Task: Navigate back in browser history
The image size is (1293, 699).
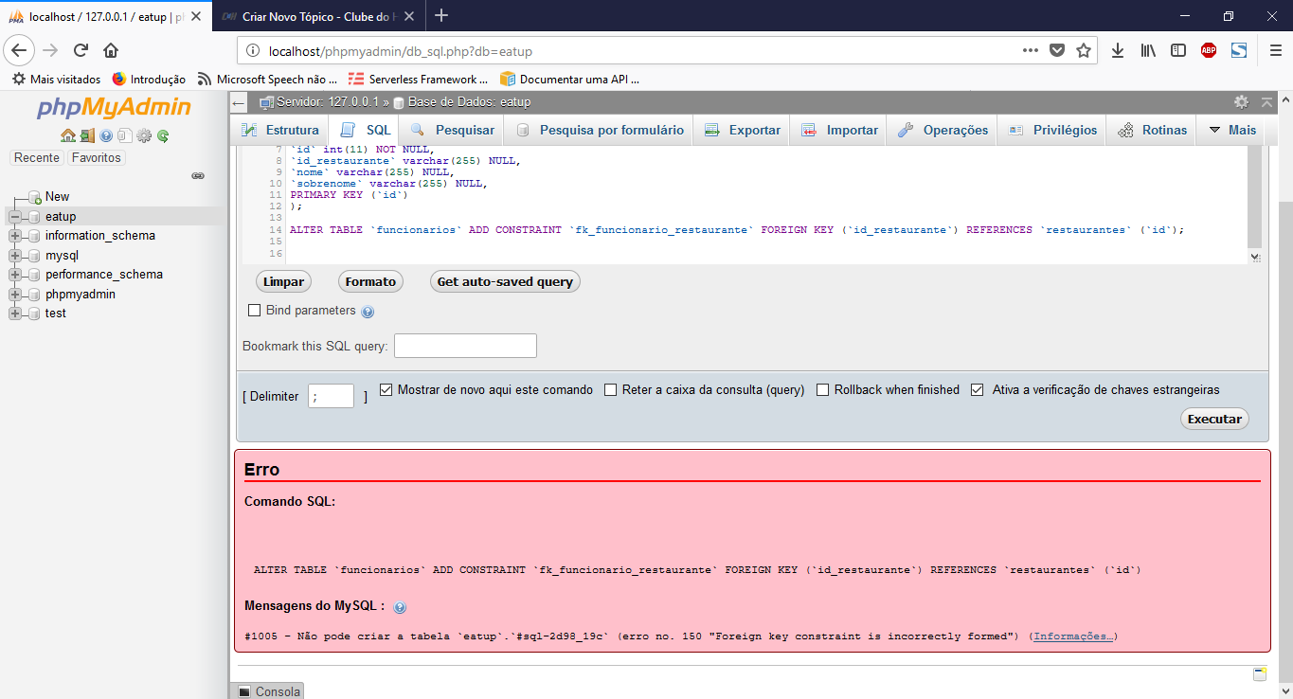Action: (x=21, y=50)
